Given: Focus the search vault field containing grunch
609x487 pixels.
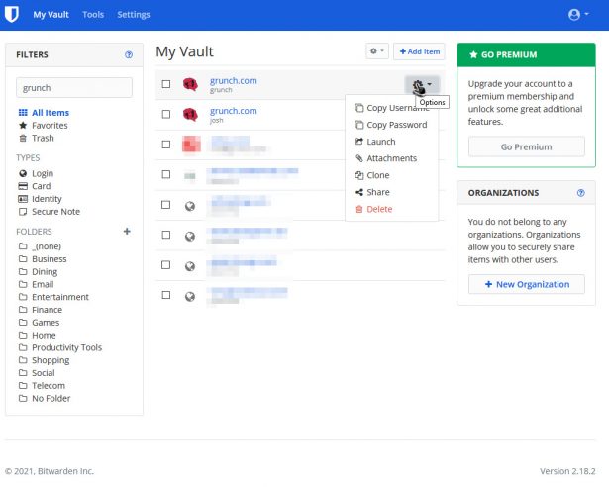Looking at the screenshot, I should [x=74, y=88].
